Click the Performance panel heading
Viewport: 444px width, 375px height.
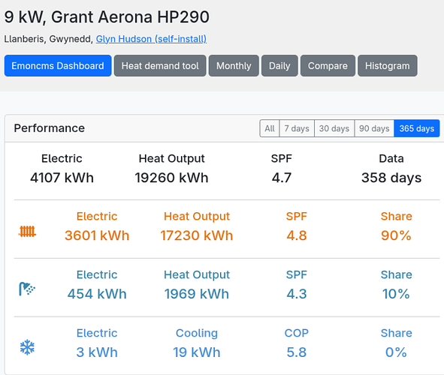pyautogui.click(x=50, y=128)
